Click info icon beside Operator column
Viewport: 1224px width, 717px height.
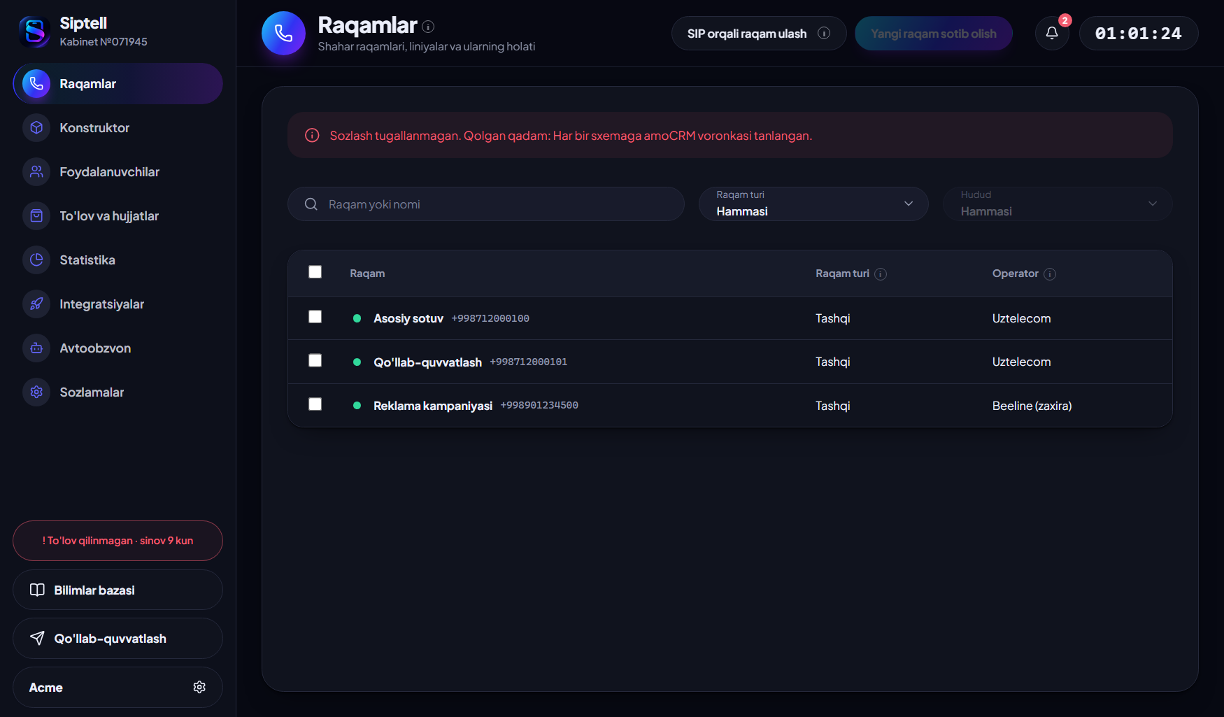pyautogui.click(x=1050, y=274)
